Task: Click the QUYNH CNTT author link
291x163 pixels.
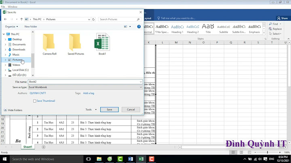Action: pos(38,93)
